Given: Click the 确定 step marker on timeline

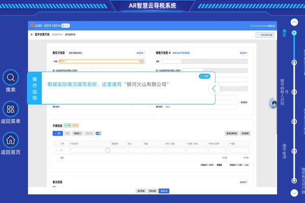Looking at the screenshot, I should tap(294, 33).
